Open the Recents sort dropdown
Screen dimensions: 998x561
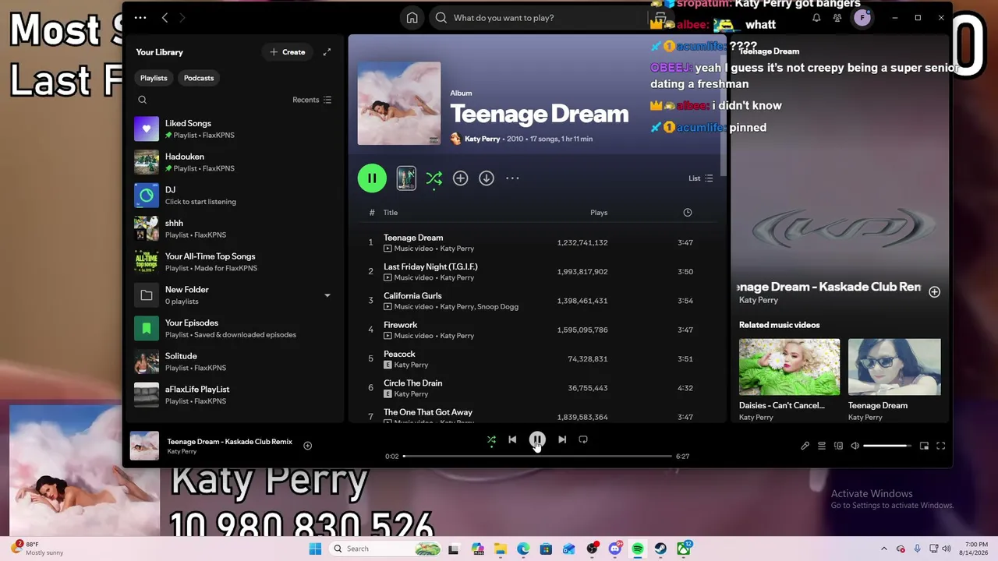click(312, 100)
